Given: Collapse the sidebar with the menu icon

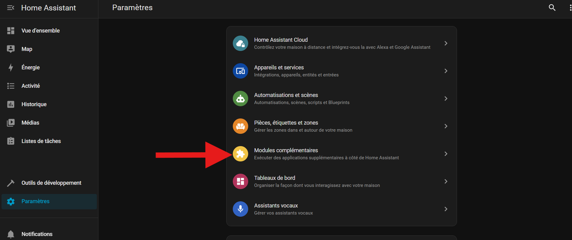Looking at the screenshot, I should click(11, 8).
